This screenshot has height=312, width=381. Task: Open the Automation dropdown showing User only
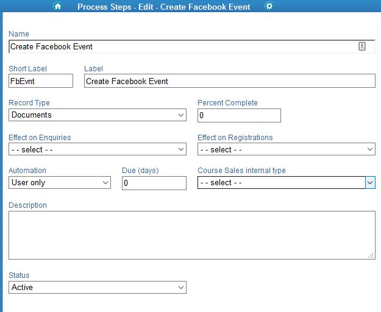pos(60,183)
